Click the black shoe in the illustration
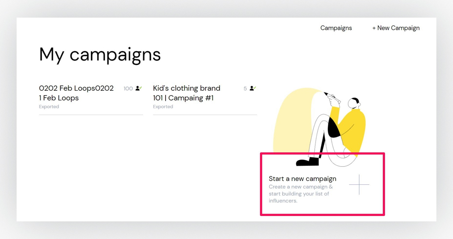Screen dimensions: 453x239 [307, 162]
